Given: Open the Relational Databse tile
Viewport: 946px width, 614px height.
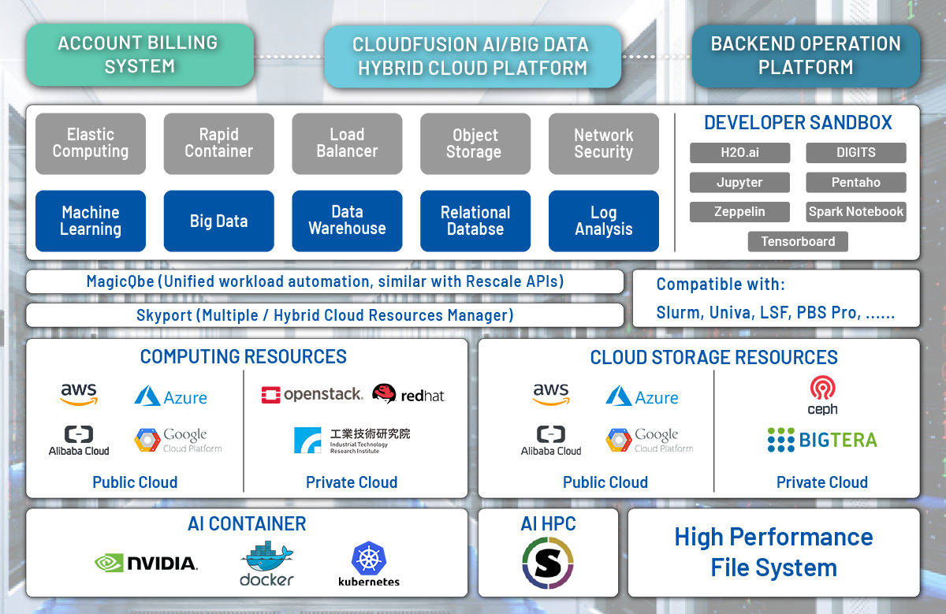Looking at the screenshot, I should point(475,221).
